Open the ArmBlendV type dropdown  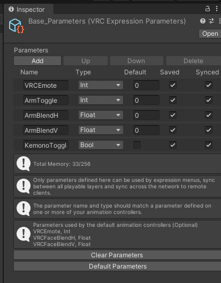[x=101, y=130]
